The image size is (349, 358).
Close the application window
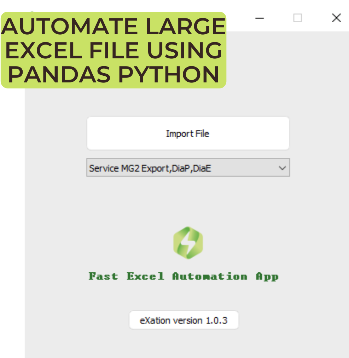(336, 18)
